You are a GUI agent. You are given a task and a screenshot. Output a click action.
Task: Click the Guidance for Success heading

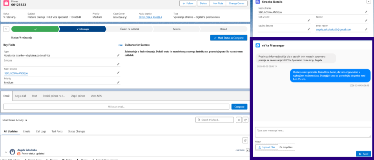point(137,45)
